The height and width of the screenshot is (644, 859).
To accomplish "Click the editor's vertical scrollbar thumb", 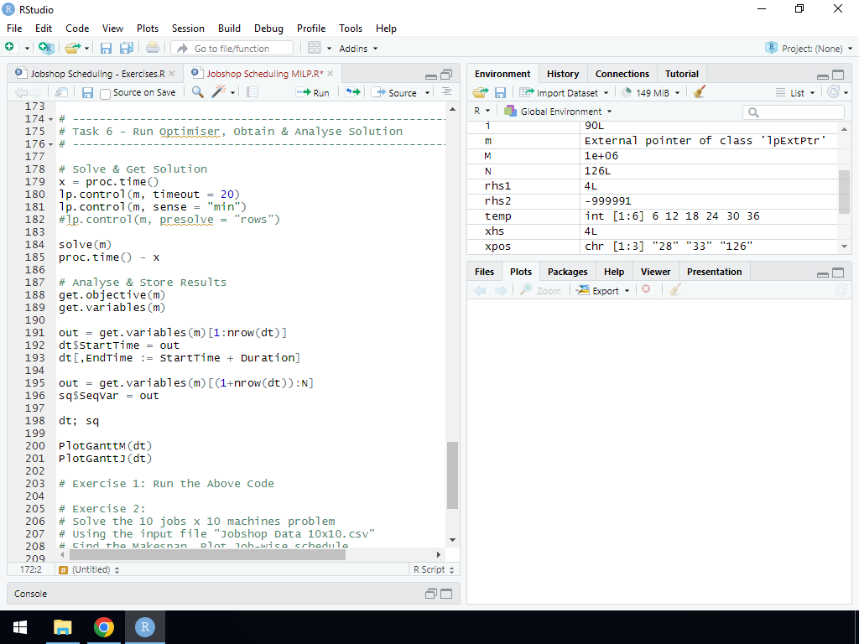I will tap(452, 475).
